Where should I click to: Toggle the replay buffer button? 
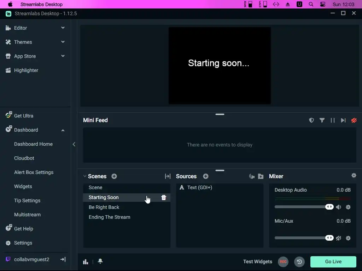click(299, 261)
